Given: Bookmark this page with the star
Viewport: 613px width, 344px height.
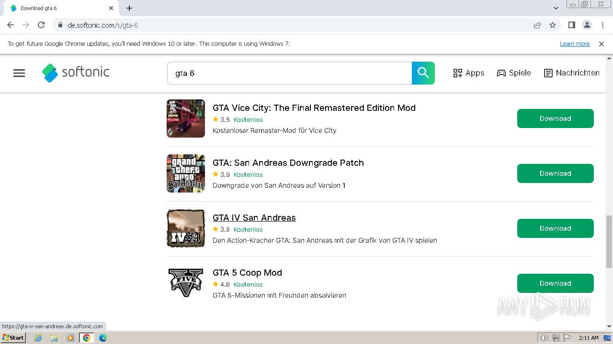Looking at the screenshot, I should click(553, 25).
